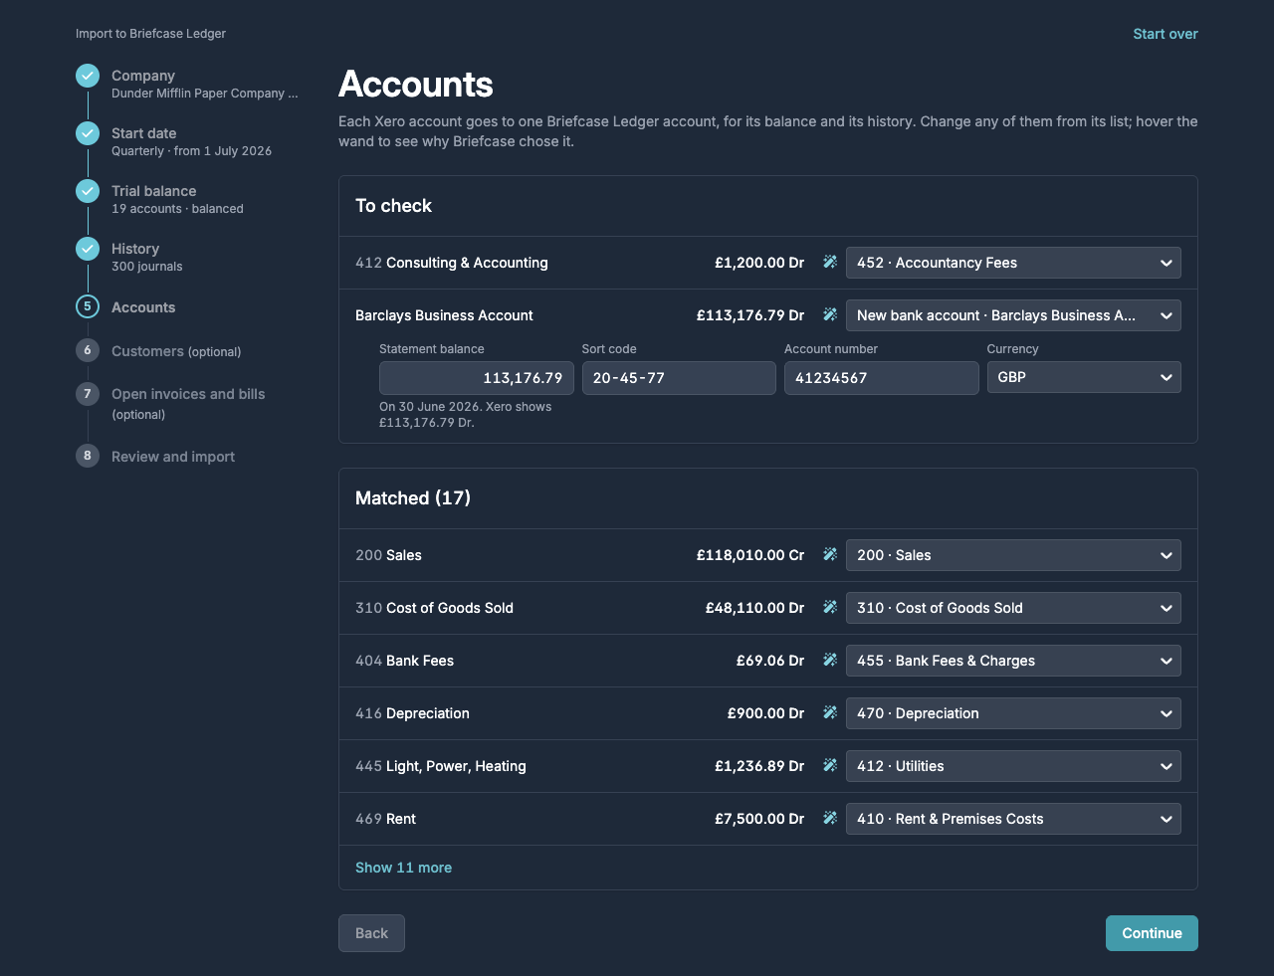Image resolution: width=1274 pixels, height=976 pixels.
Task: Open the 412 · Utilities dropdown
Action: click(1013, 766)
